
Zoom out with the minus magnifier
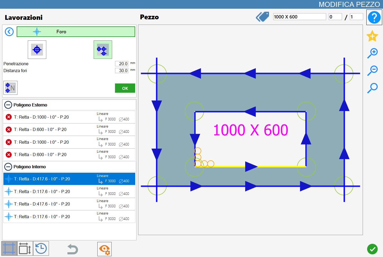tap(372, 71)
